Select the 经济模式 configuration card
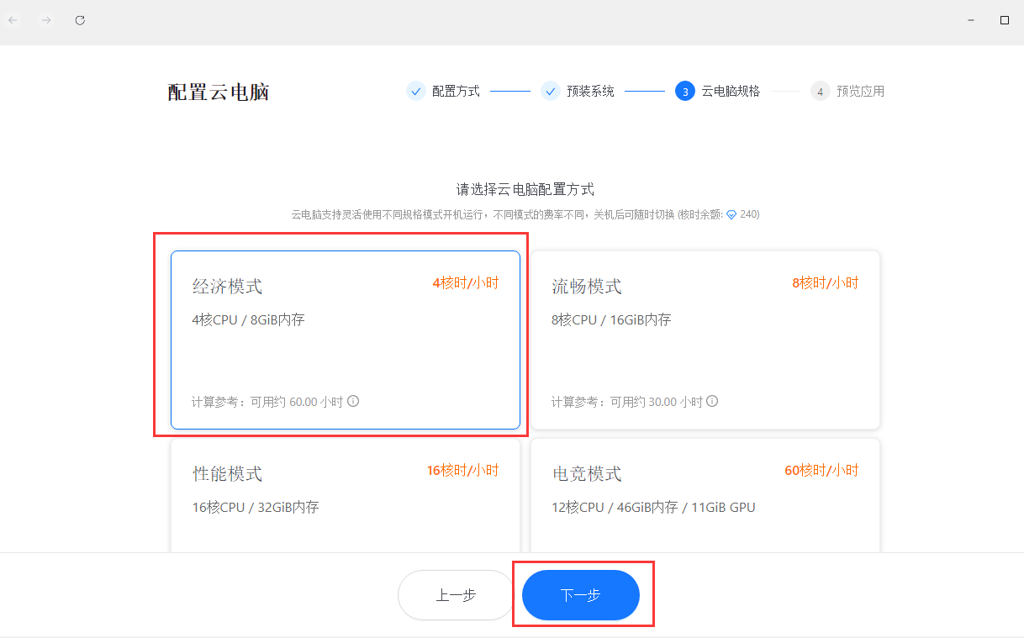 (x=345, y=340)
